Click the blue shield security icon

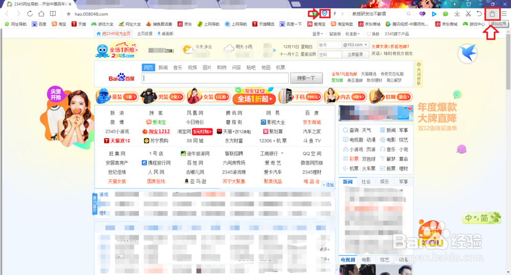(x=324, y=14)
